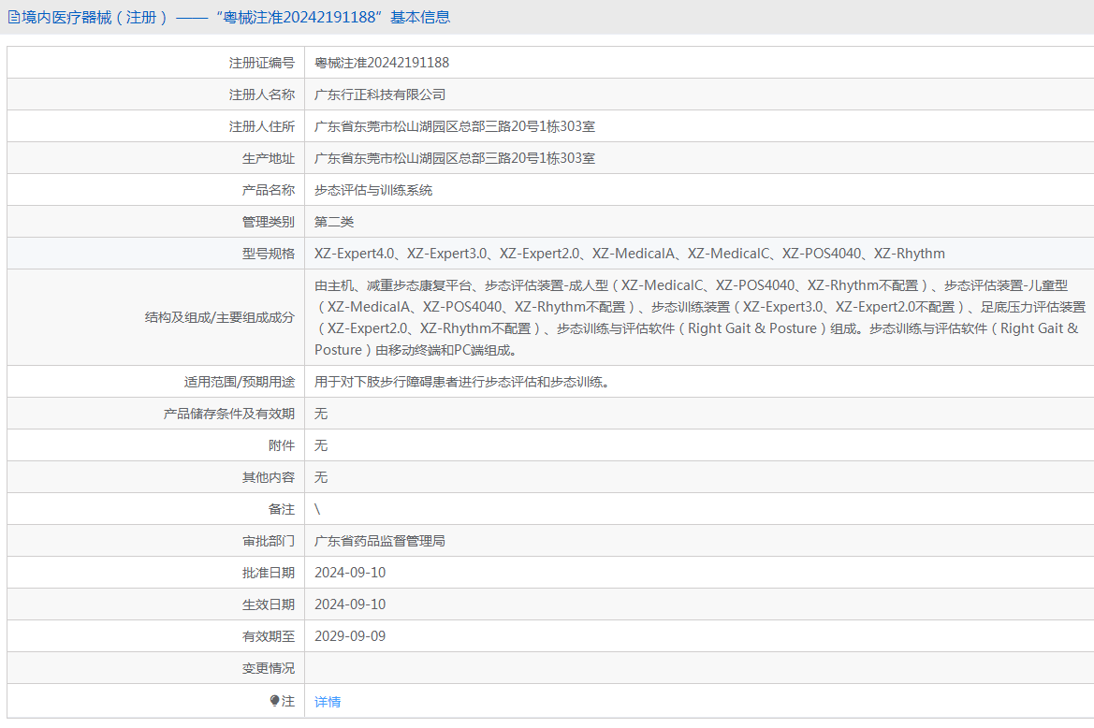Click the 批准日期 value 2024-09-10
This screenshot has height=728, width=1094.
click(350, 574)
